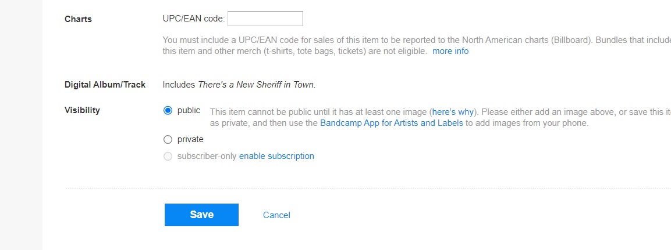Click the Billboard charts description text

[417, 46]
